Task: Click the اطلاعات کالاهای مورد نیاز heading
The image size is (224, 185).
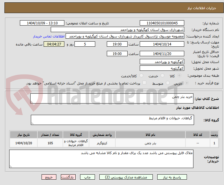Action: tap(198, 108)
